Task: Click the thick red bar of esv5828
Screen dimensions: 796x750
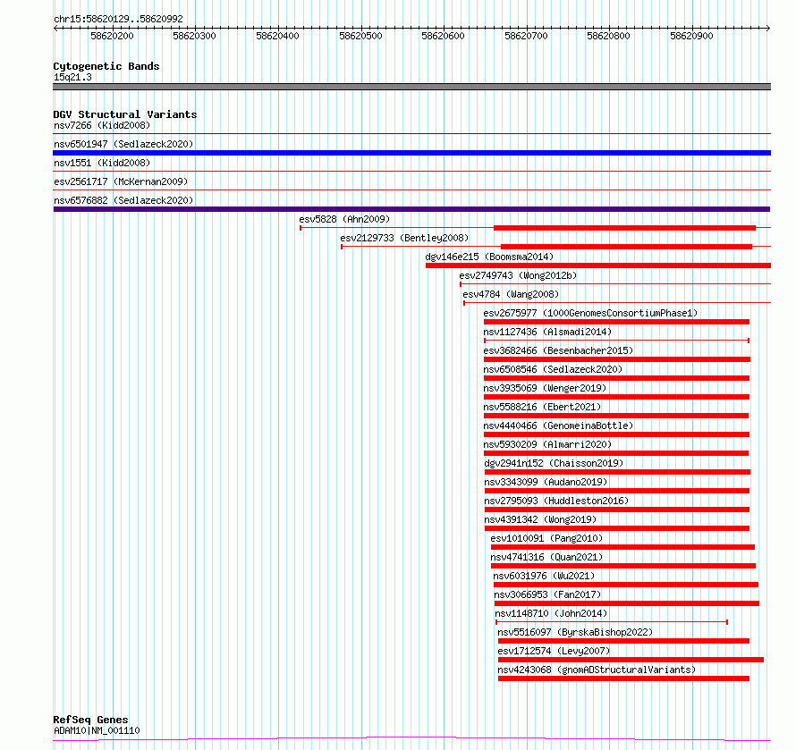Action: point(625,228)
